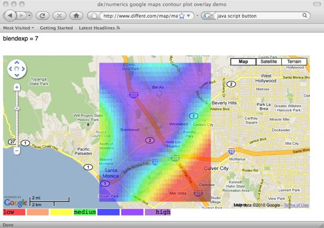Stop loading with the X button

pyautogui.click(x=59, y=16)
